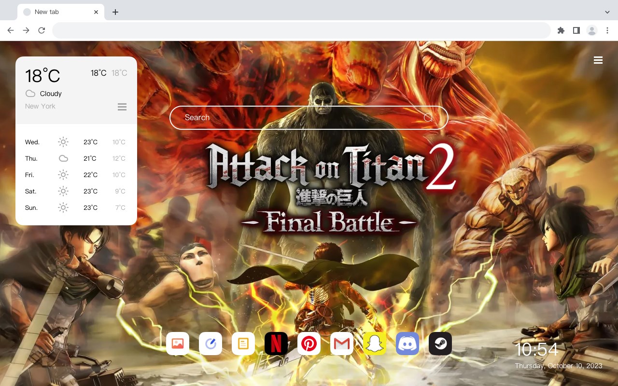Open the yellow notes shortcut icon
618x386 pixels.
[243, 344]
